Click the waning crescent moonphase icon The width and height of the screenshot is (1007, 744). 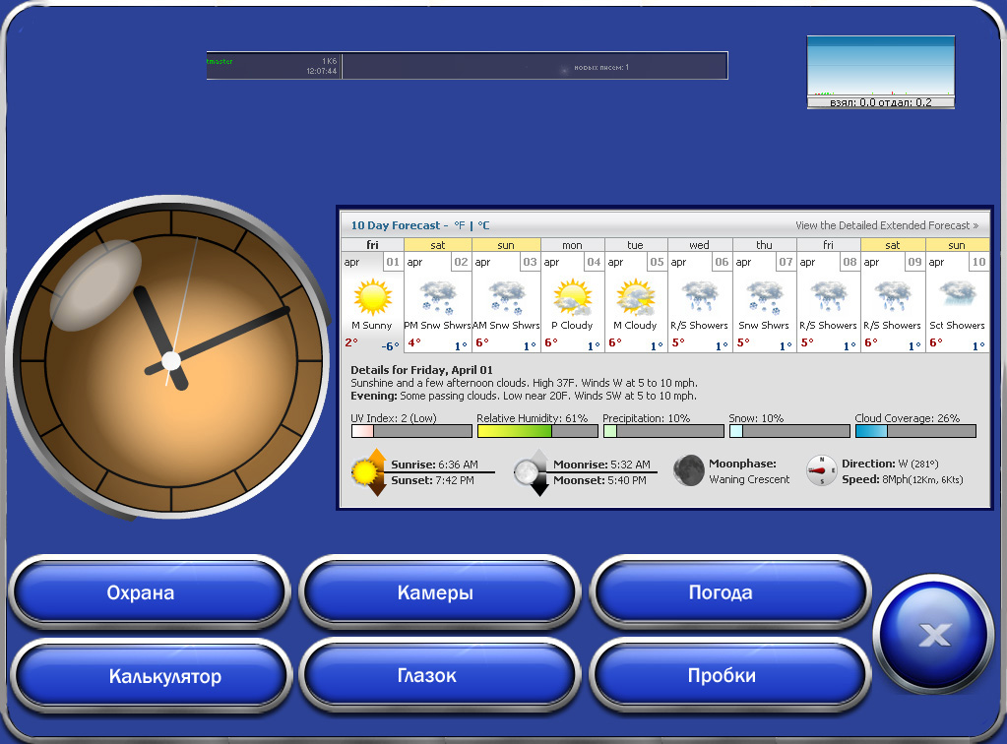click(x=688, y=470)
